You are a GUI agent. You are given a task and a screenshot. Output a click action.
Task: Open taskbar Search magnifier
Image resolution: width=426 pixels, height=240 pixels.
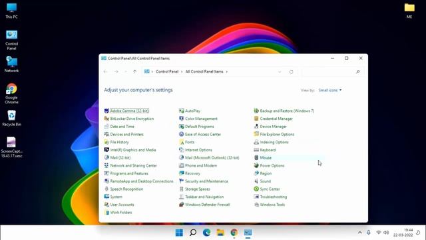193,233
